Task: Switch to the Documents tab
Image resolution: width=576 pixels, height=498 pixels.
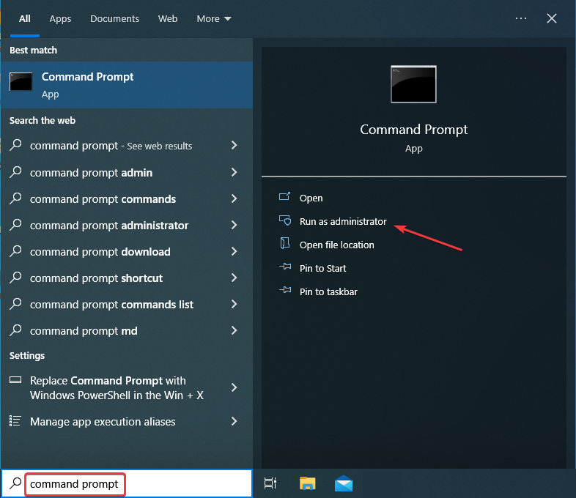Action: tap(114, 18)
